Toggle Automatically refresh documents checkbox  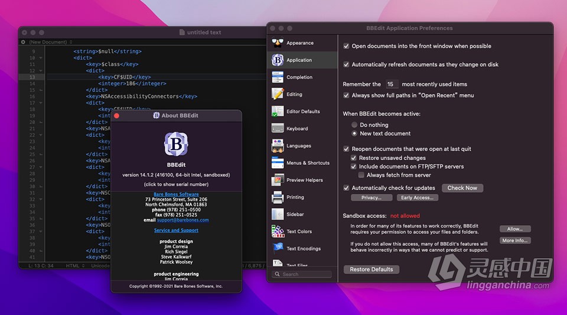[346, 64]
